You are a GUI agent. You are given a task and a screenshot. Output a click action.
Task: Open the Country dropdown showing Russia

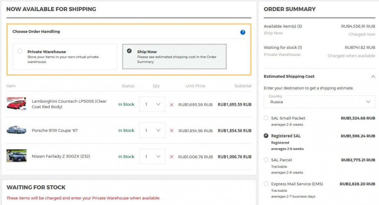tap(319, 102)
